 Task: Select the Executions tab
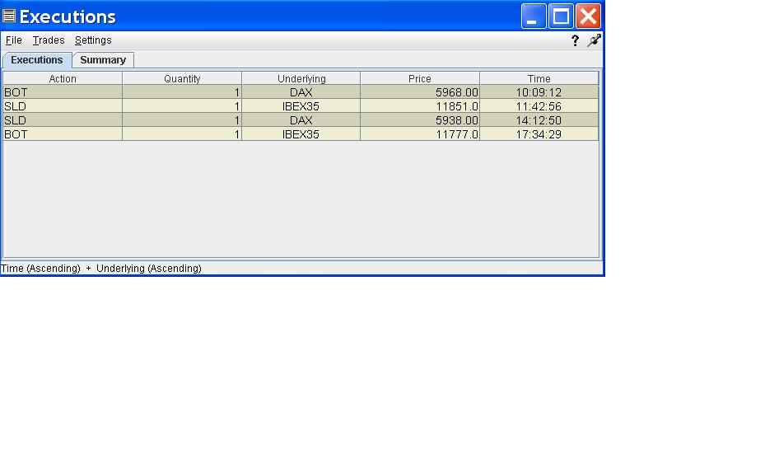(x=37, y=60)
